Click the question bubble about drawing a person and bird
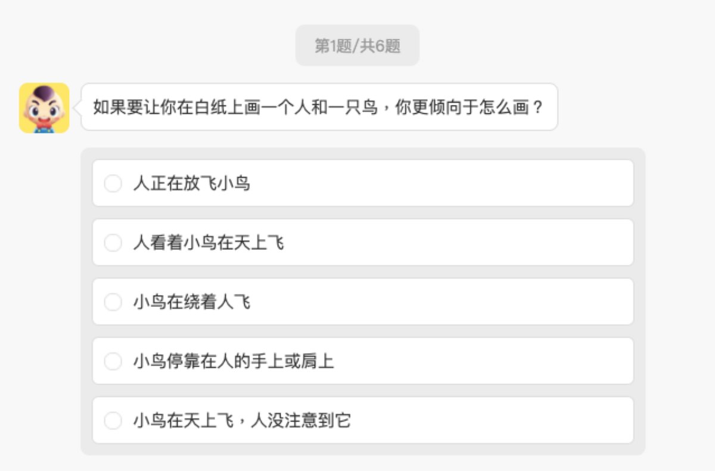Image resolution: width=715 pixels, height=471 pixels. click(x=319, y=107)
